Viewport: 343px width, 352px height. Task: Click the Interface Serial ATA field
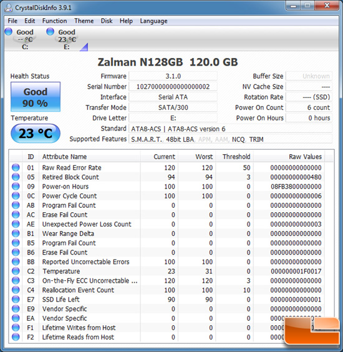[173, 97]
